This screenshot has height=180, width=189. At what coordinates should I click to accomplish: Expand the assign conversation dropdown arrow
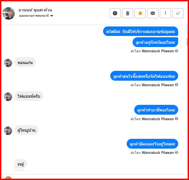[x=52, y=16]
